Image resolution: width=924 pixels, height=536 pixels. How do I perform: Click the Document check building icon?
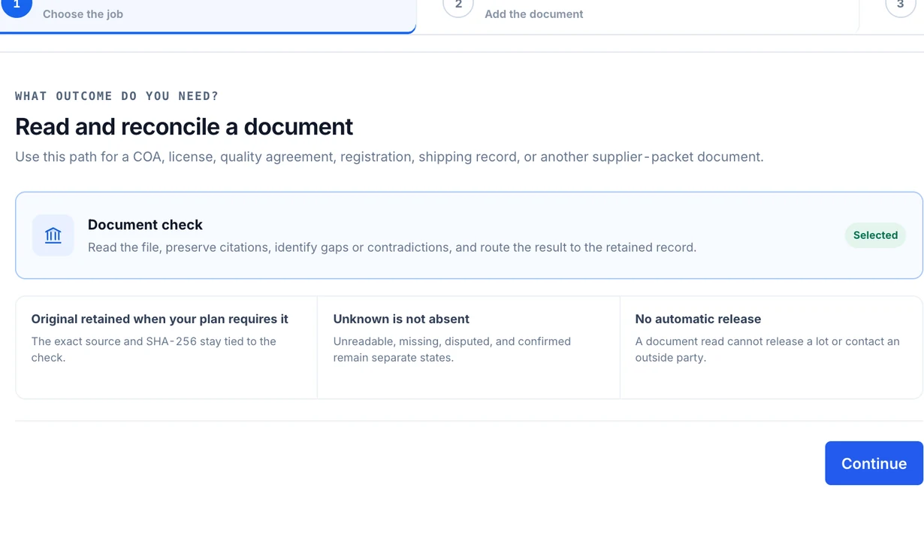(x=53, y=235)
